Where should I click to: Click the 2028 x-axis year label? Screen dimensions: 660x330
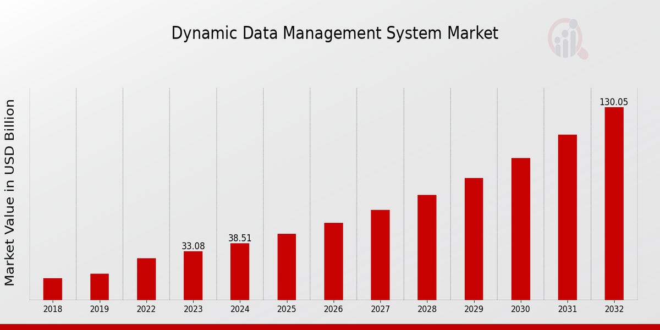coord(427,310)
